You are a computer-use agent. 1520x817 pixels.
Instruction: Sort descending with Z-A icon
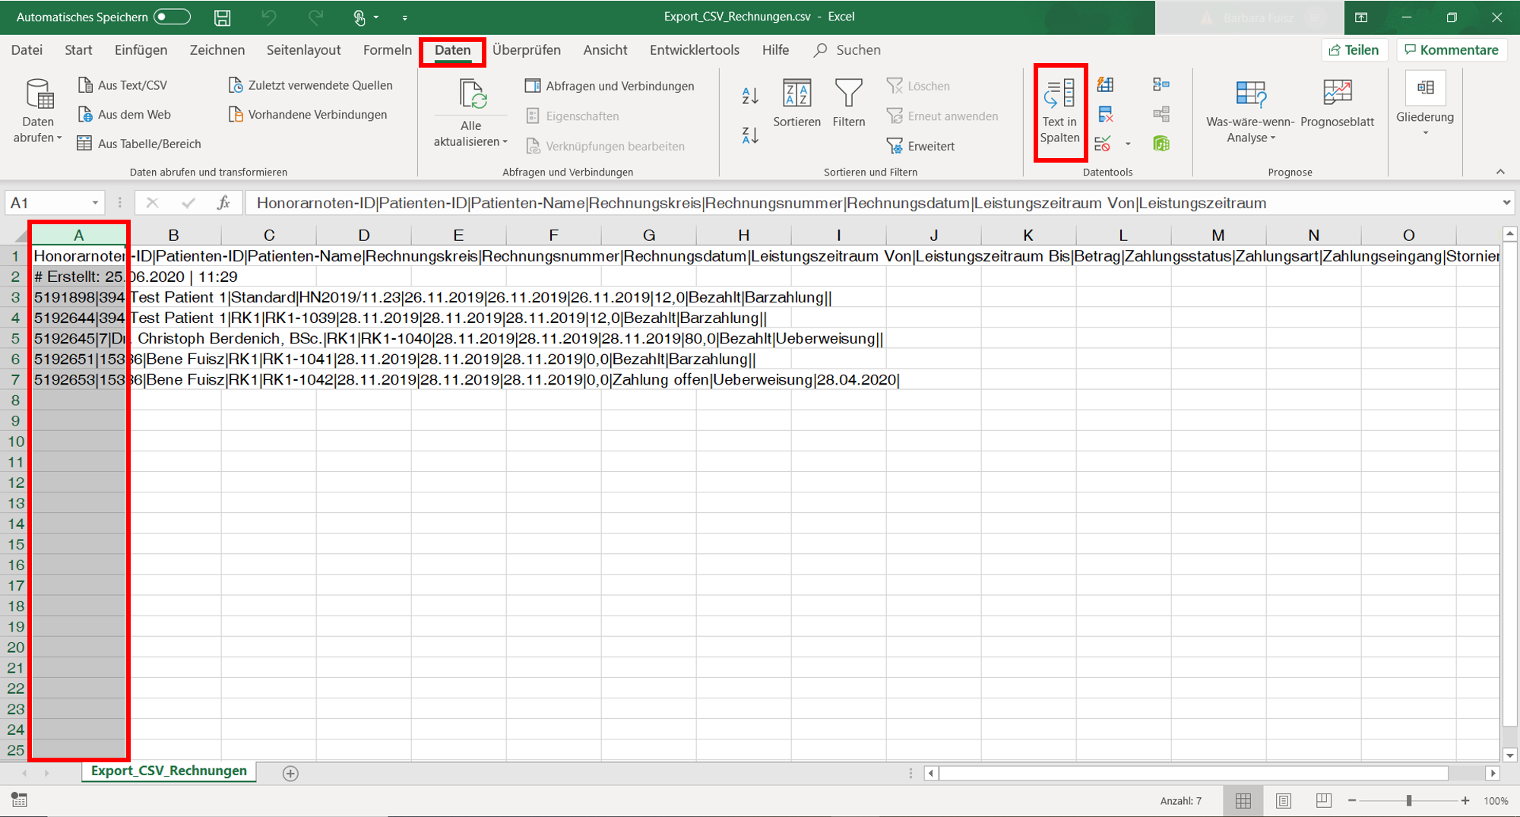coord(750,135)
